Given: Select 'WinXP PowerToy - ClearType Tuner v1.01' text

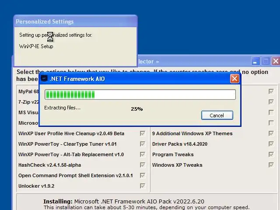Looking at the screenshot, I should [x=67, y=144].
